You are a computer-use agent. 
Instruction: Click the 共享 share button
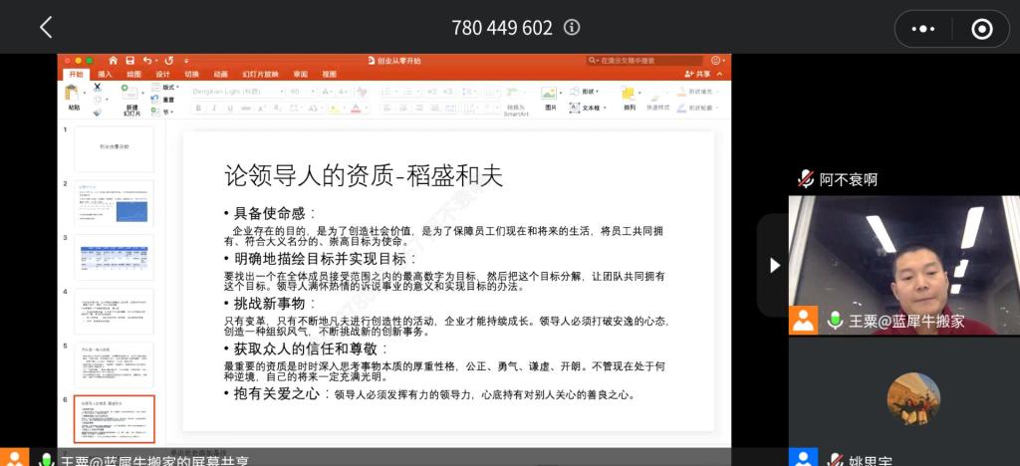point(698,74)
